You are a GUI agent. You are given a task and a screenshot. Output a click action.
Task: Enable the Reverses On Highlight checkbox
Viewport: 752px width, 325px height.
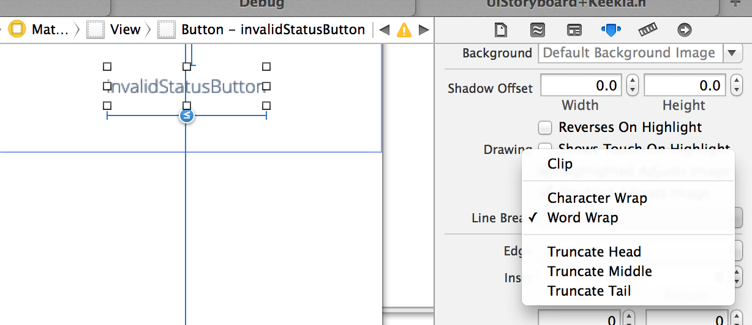[544, 128]
